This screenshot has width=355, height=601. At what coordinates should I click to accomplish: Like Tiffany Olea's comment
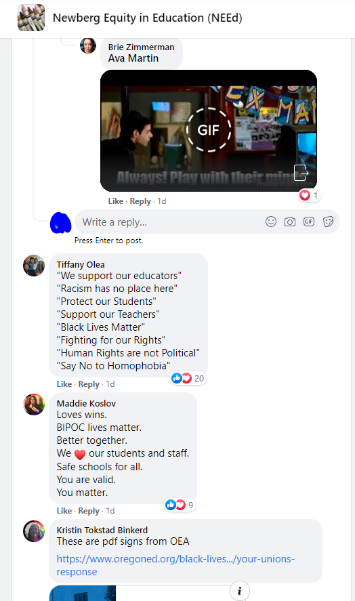tap(64, 384)
